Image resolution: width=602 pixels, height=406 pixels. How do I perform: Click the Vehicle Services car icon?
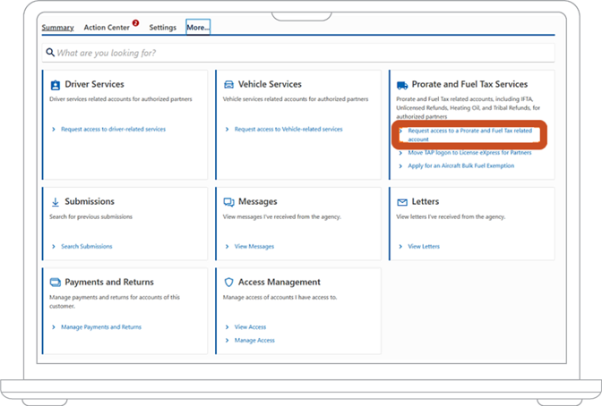tap(228, 84)
